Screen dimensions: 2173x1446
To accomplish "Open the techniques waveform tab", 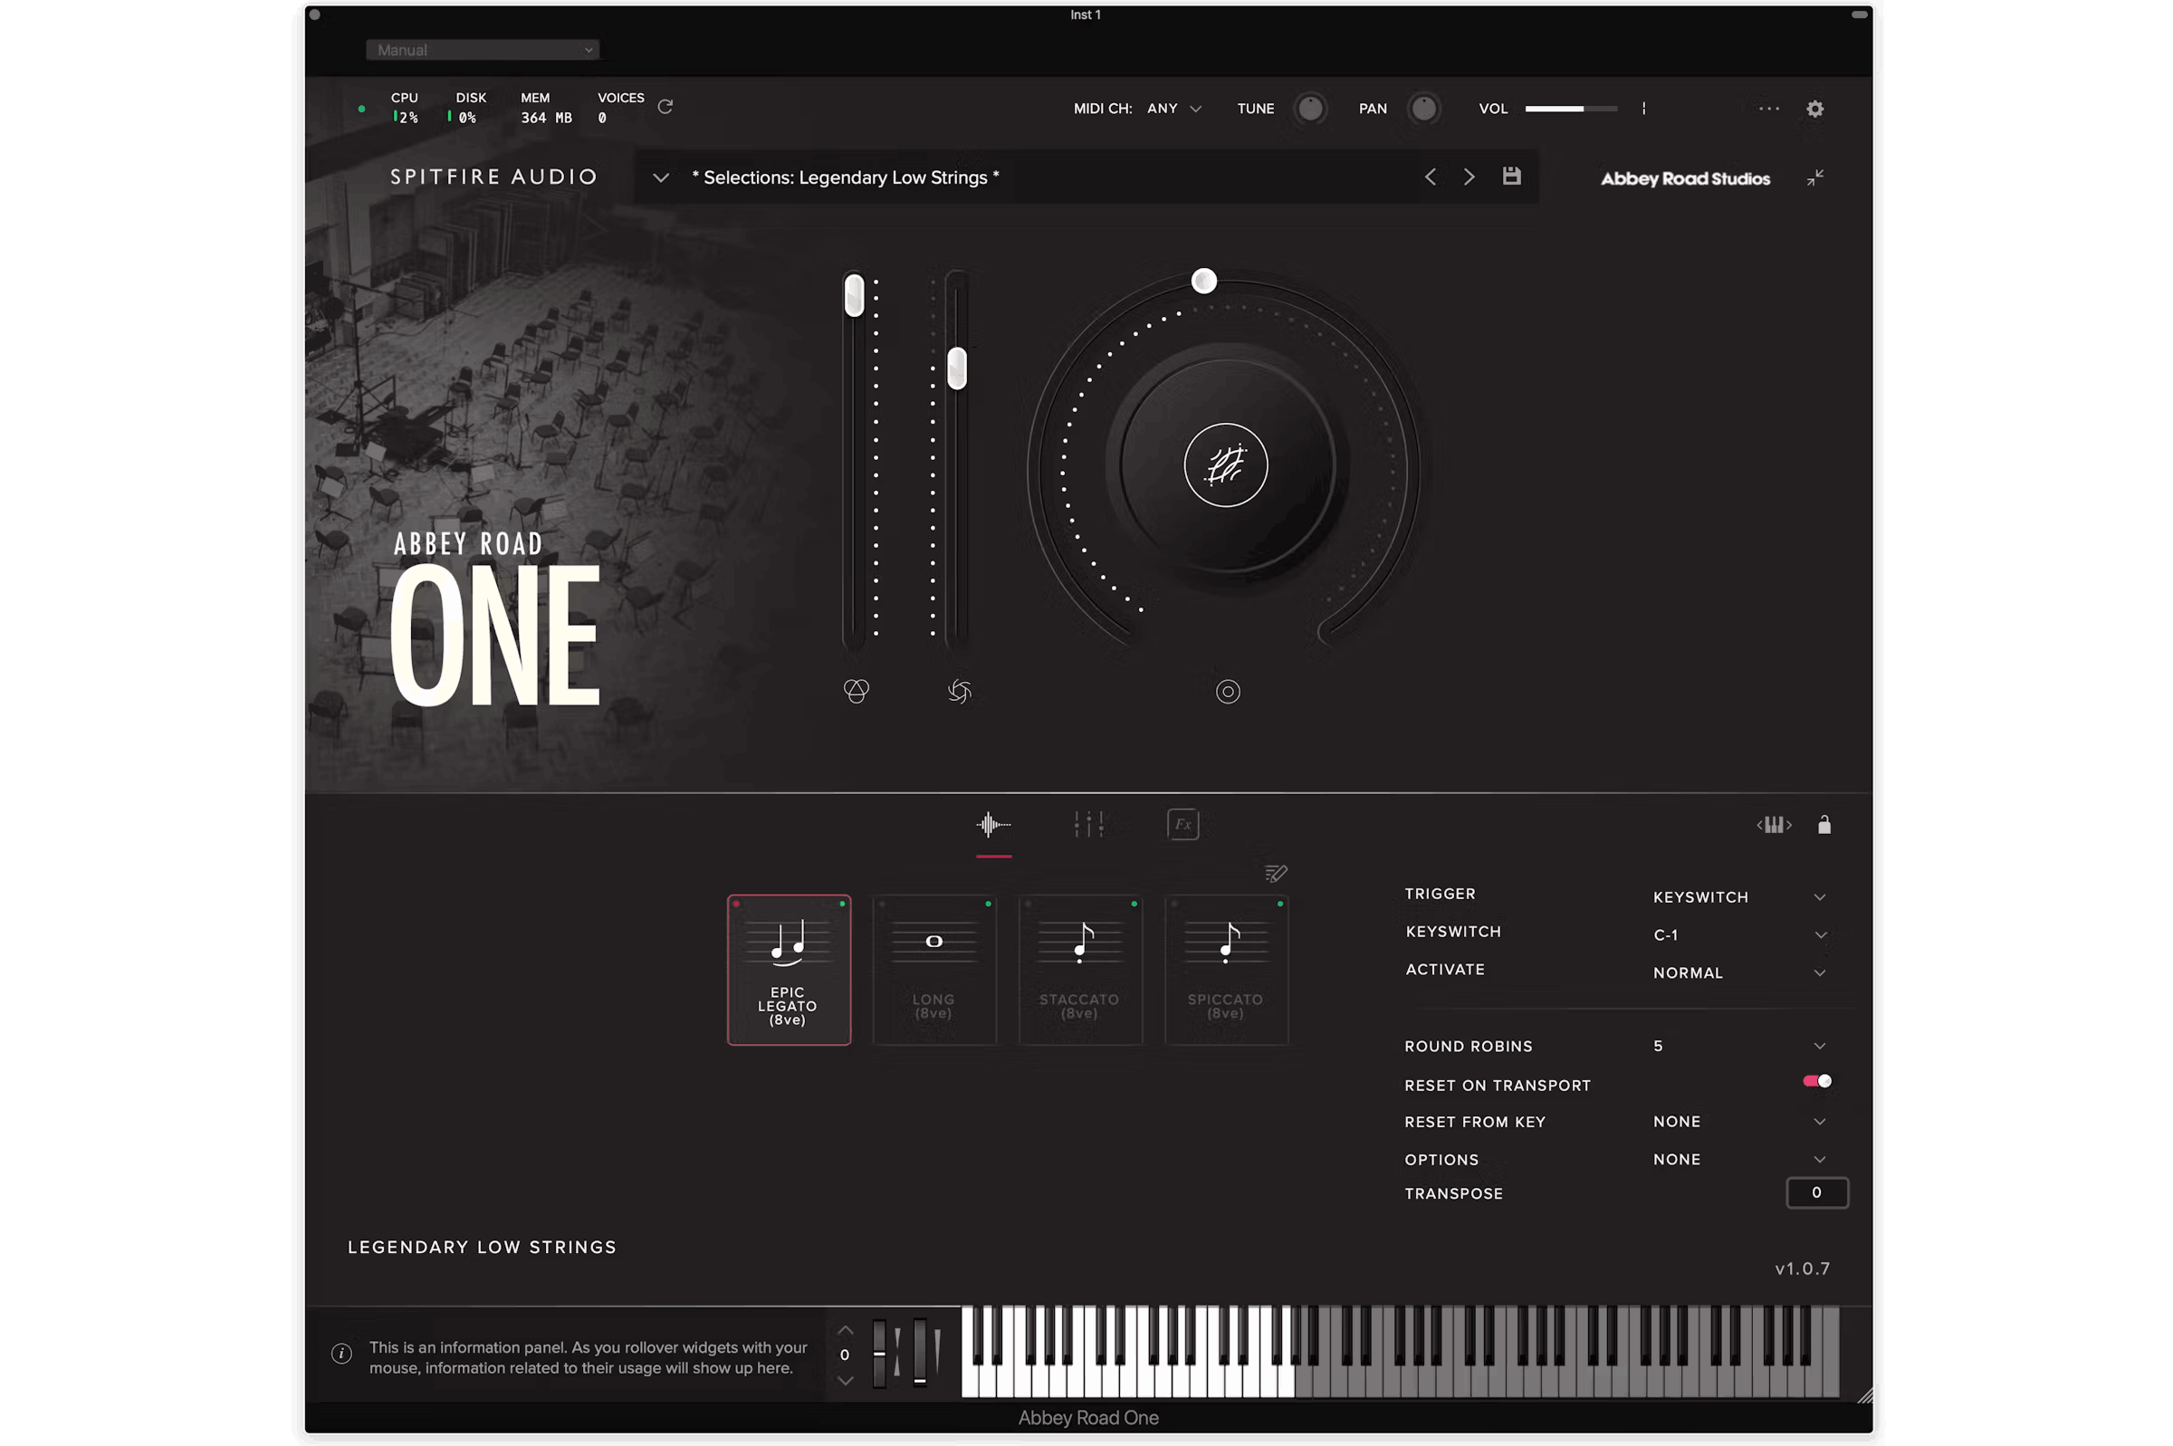I will (993, 825).
